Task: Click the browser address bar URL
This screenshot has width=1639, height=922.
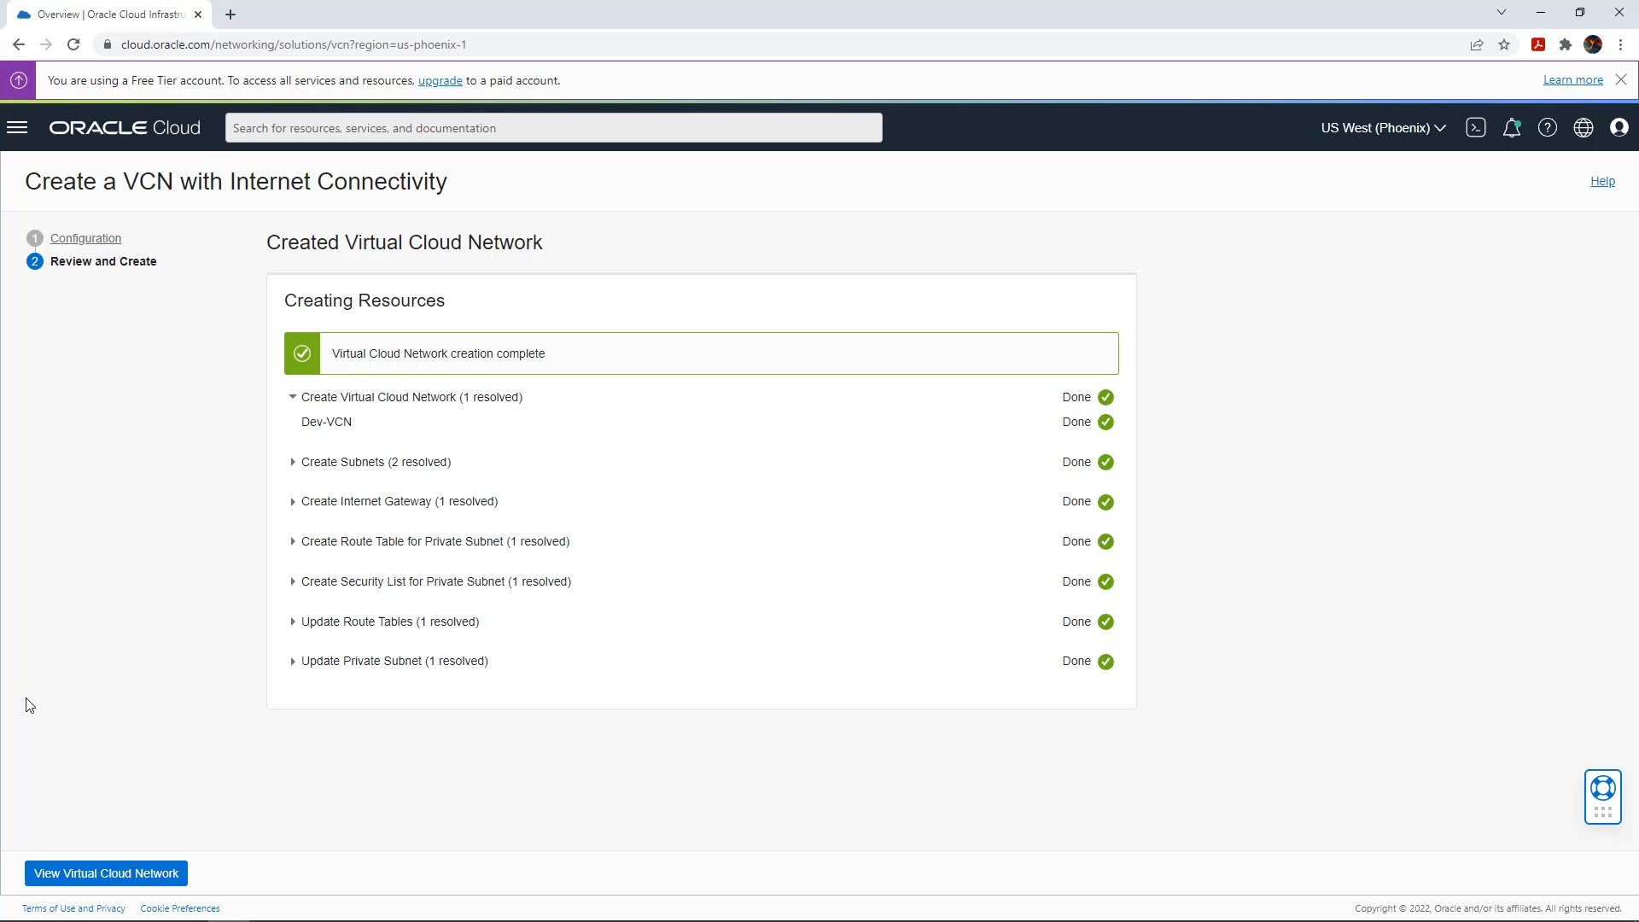Action: [294, 44]
